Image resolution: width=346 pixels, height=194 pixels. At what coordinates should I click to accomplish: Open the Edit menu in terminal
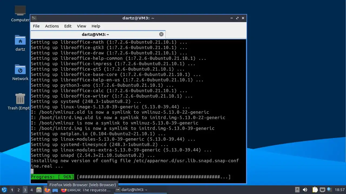coord(68,26)
